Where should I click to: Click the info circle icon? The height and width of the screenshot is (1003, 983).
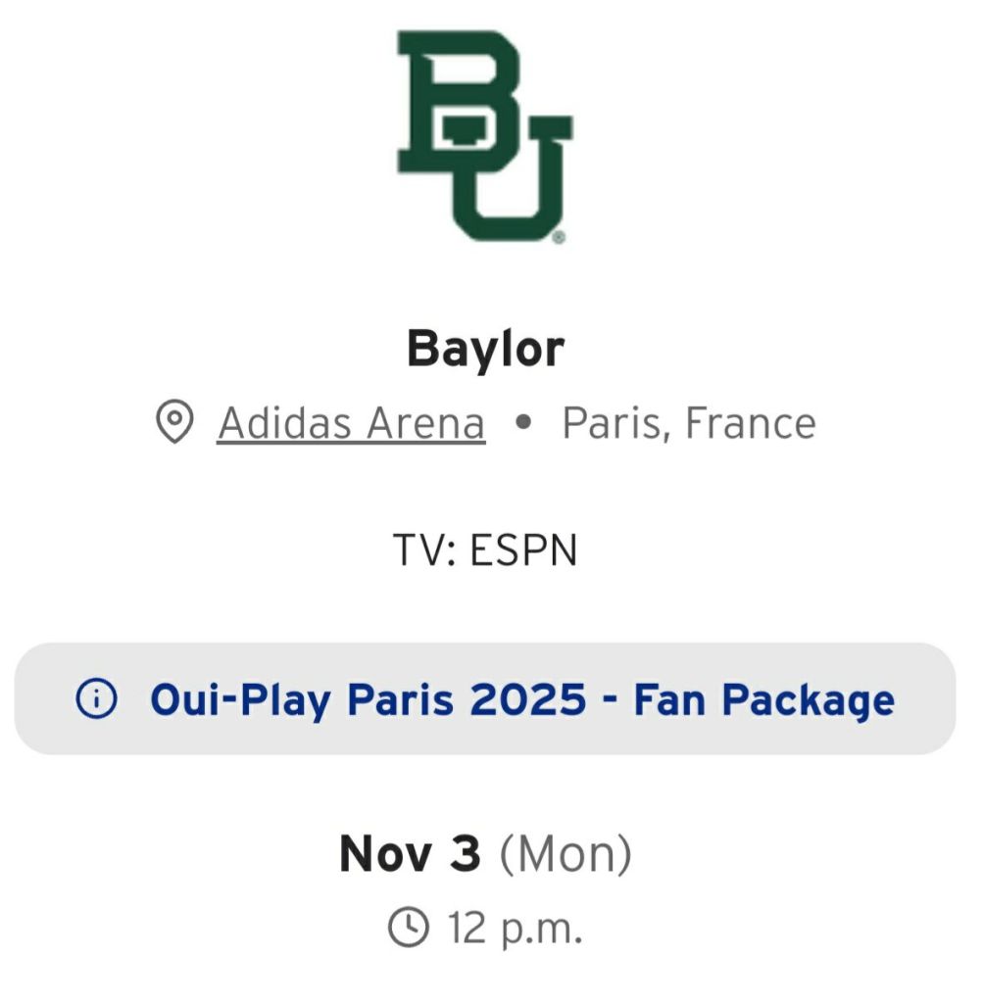coord(95,699)
